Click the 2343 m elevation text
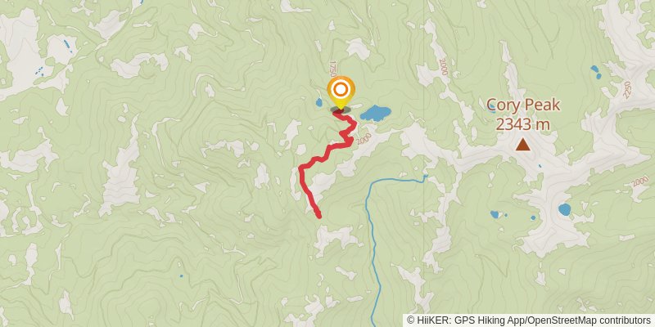The height and width of the screenshot is (327, 655). pyautogui.click(x=522, y=124)
